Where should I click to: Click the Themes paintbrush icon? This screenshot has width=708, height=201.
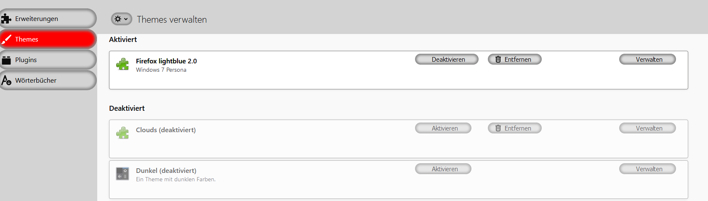click(x=6, y=39)
